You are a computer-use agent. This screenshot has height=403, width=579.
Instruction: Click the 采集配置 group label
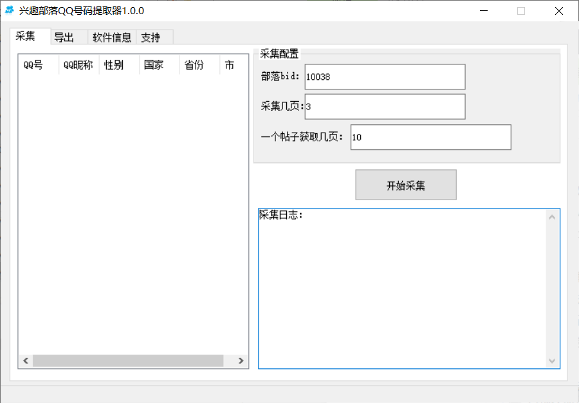[x=279, y=54]
